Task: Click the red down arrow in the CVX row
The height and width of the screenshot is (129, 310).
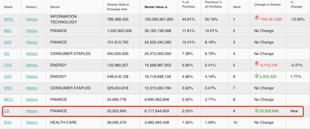Action: click(x=257, y=64)
